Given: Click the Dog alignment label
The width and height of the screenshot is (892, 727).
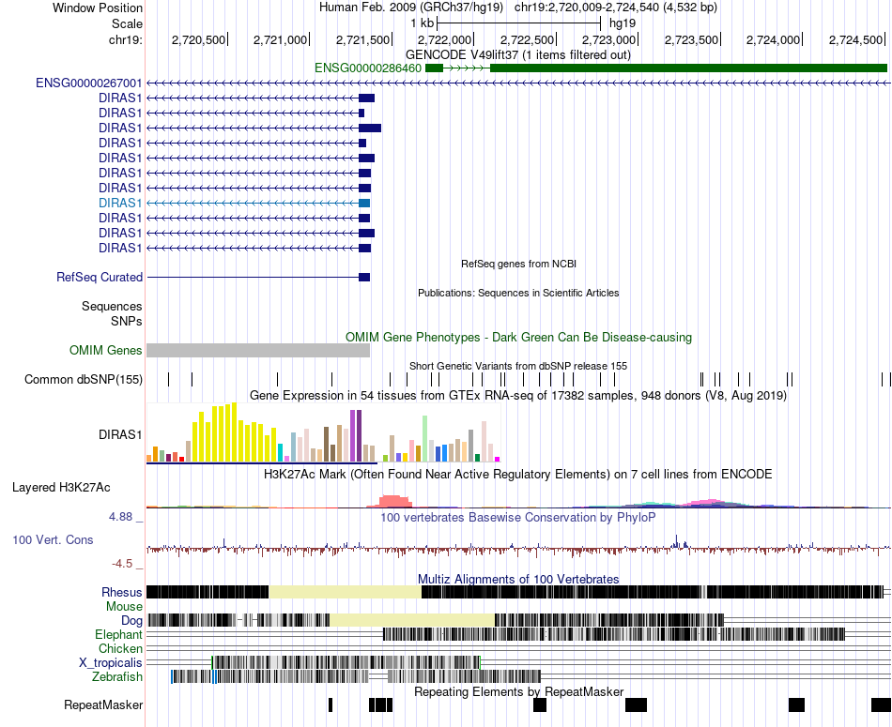Looking at the screenshot, I should point(131,620).
